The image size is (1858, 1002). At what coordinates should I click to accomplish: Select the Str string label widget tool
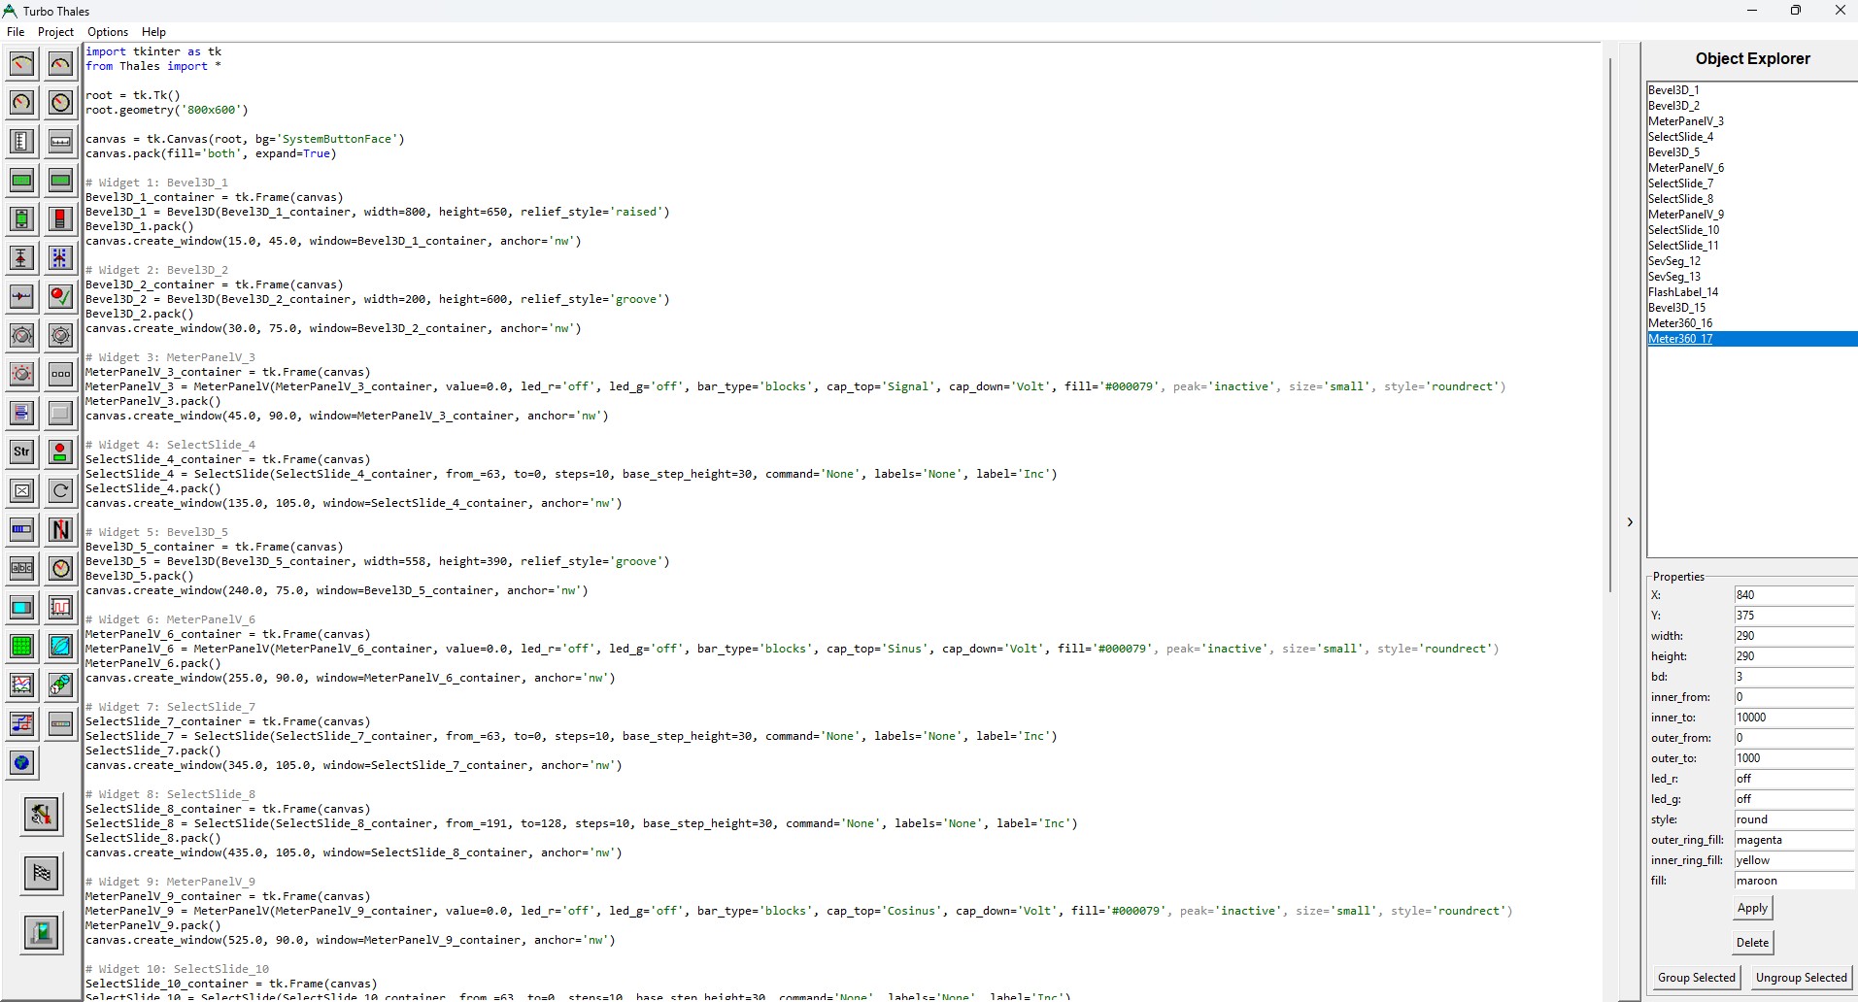(x=21, y=451)
